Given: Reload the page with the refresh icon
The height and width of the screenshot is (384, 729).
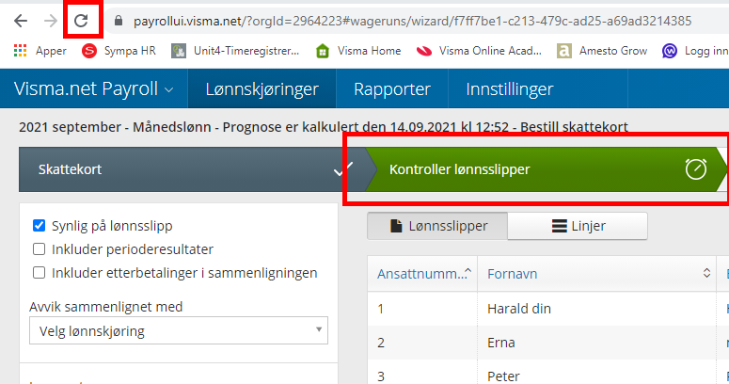Looking at the screenshot, I should [81, 21].
